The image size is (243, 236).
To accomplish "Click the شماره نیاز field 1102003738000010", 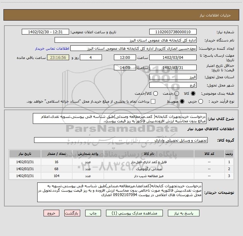I will (x=173, y=32).
